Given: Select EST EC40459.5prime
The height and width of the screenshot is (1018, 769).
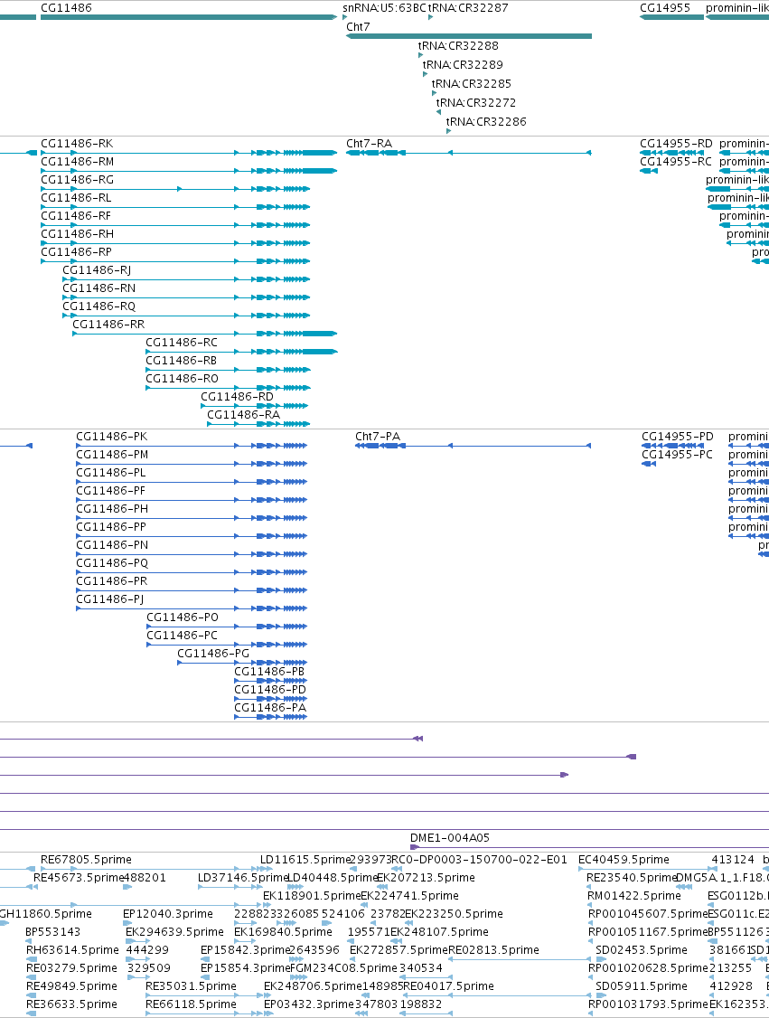Looking at the screenshot, I should [624, 860].
